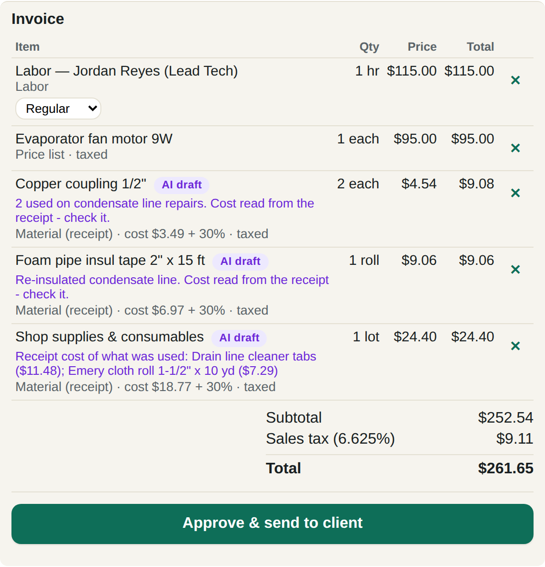Screen dimensions: 545x567
Task: Click AI draft badge on Foam pipe tape
Action: (x=240, y=261)
